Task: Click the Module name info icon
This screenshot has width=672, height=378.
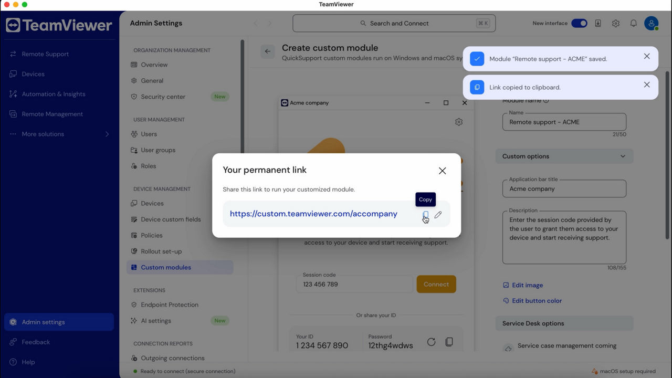Action: point(546,100)
